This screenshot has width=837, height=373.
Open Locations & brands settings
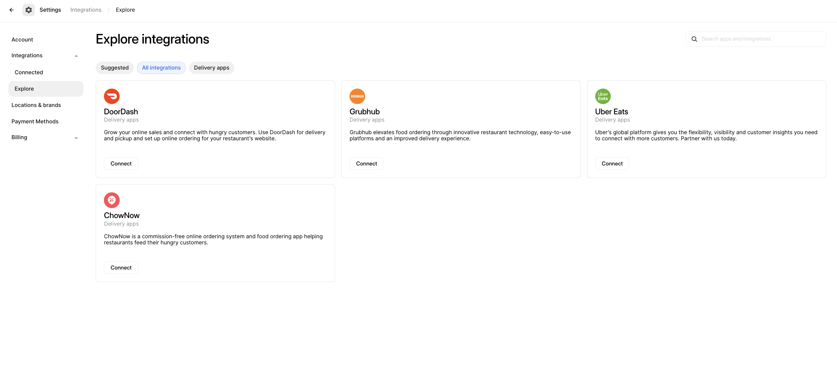click(x=36, y=105)
